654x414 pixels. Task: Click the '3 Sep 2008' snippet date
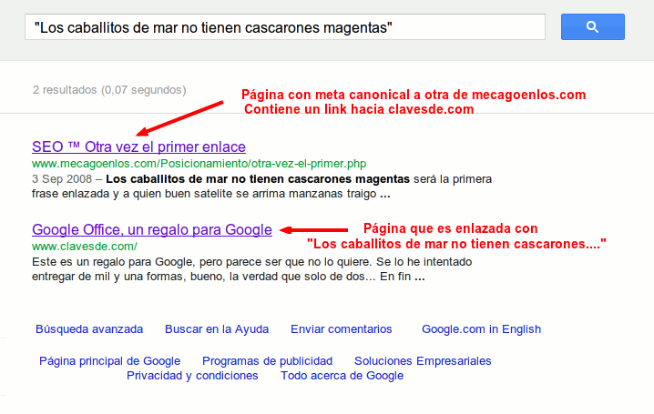click(62, 179)
